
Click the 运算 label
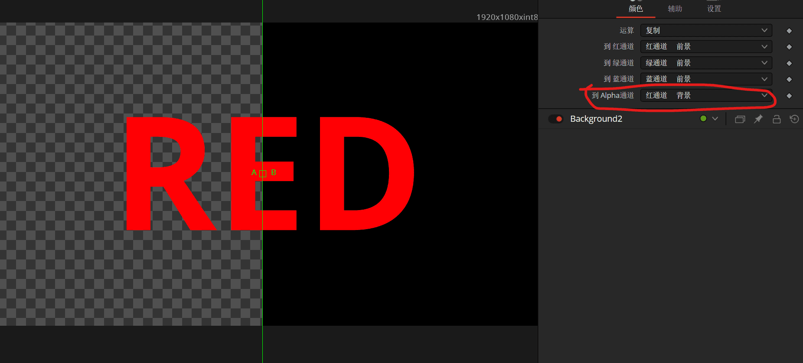pos(627,30)
